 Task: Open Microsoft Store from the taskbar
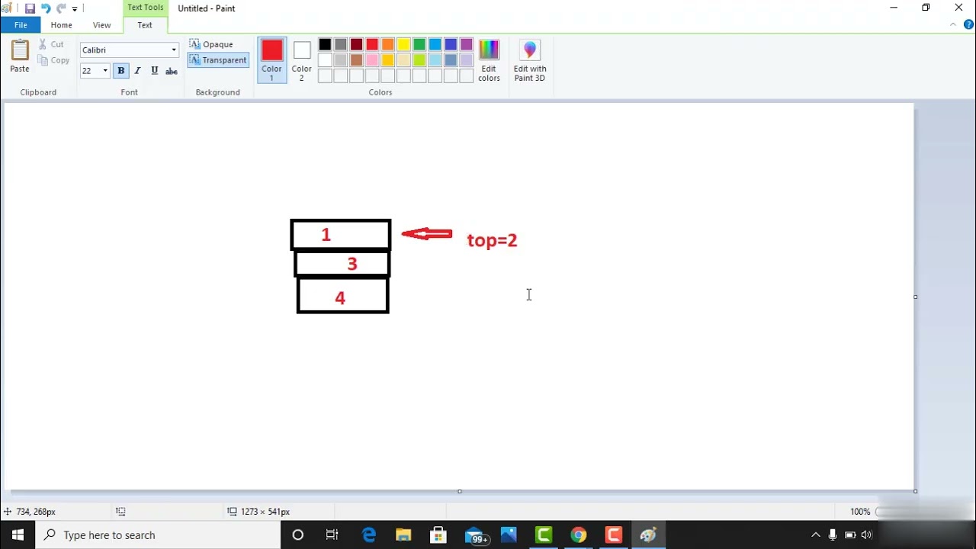point(438,535)
